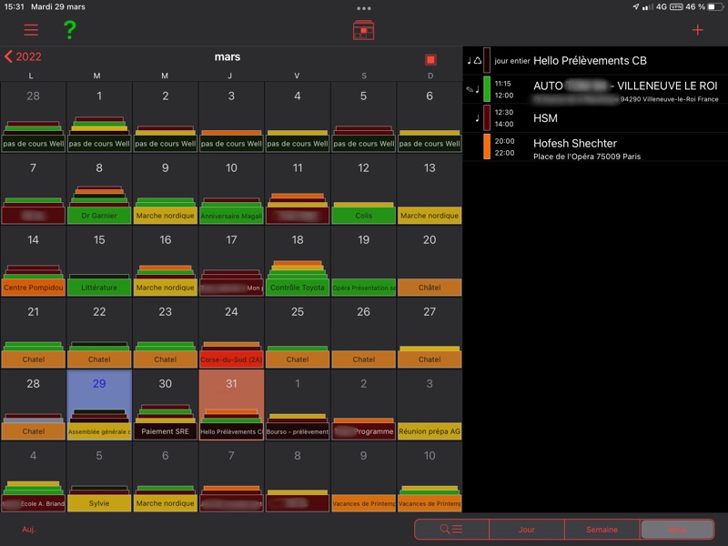Add a new event with plus icon
Viewport: 728px width, 546px height.
(x=698, y=30)
